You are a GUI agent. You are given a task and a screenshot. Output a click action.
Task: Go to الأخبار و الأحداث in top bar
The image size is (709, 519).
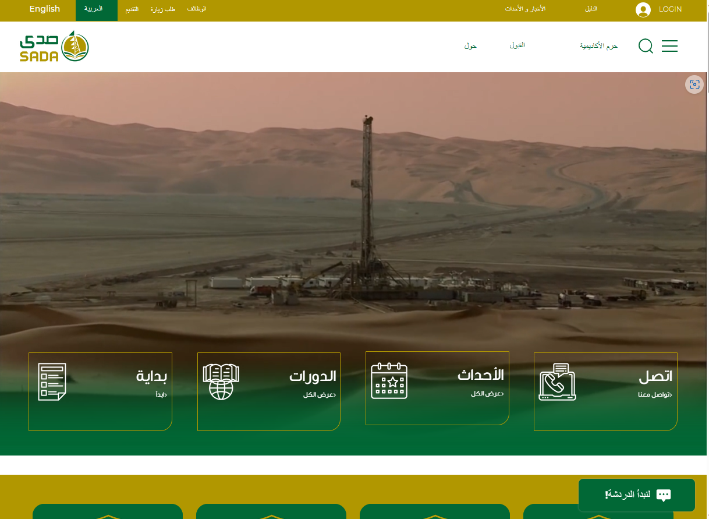525,9
